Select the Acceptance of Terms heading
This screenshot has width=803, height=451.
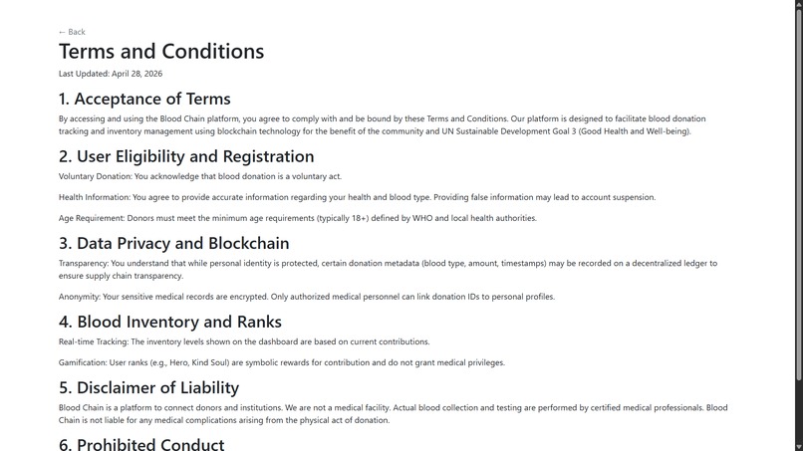tap(144, 99)
